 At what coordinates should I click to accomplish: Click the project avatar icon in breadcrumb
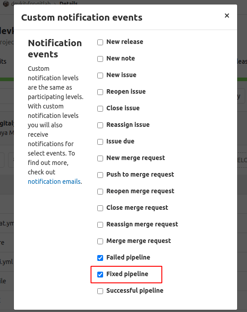(x=6, y=3)
